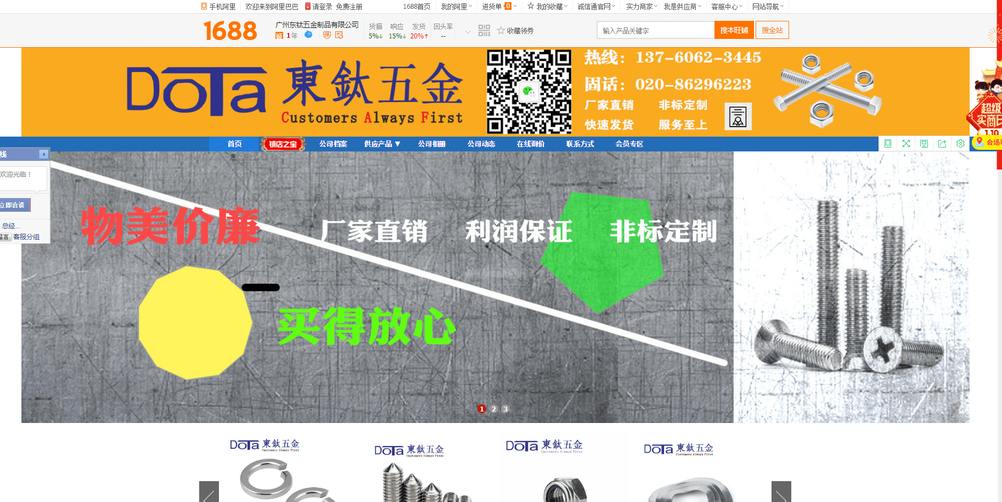1002x502 pixels.
Task: Click the share toolbar icon
Action: pos(942,144)
